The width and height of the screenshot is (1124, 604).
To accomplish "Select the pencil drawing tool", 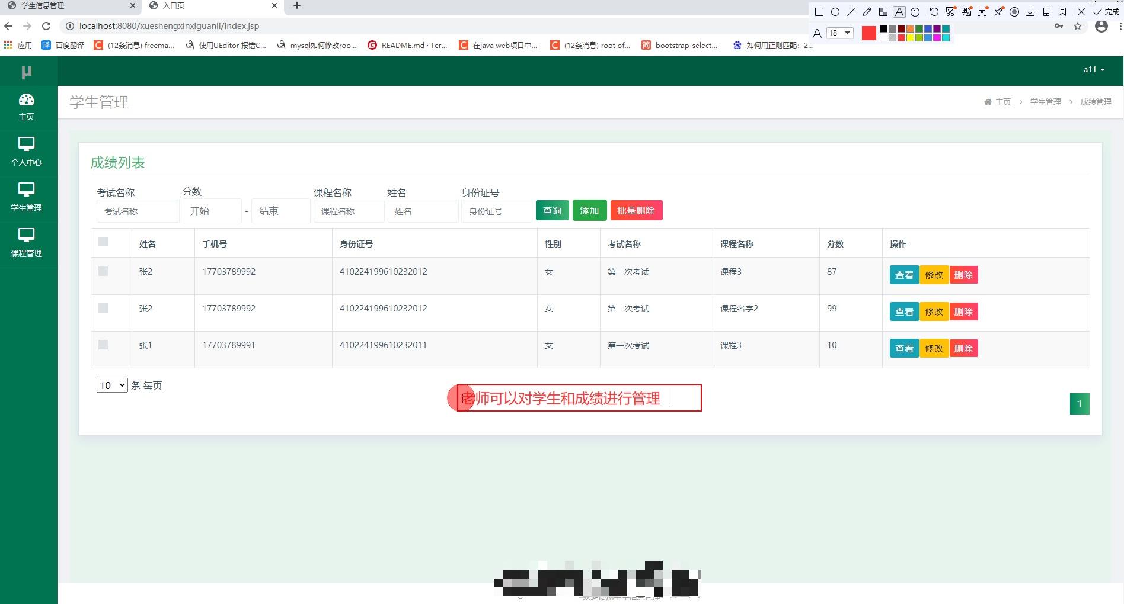I will (x=867, y=12).
